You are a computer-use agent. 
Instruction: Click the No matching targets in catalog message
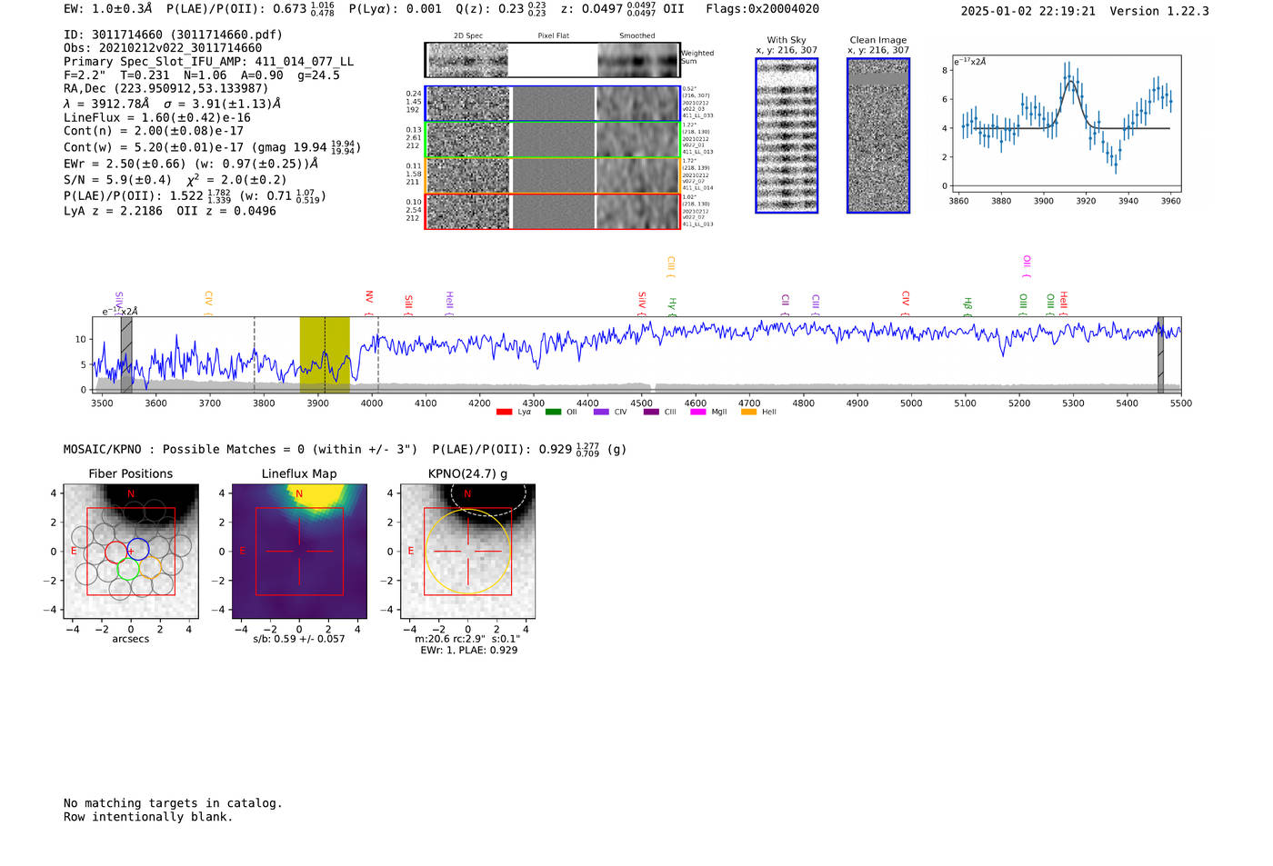point(173,803)
